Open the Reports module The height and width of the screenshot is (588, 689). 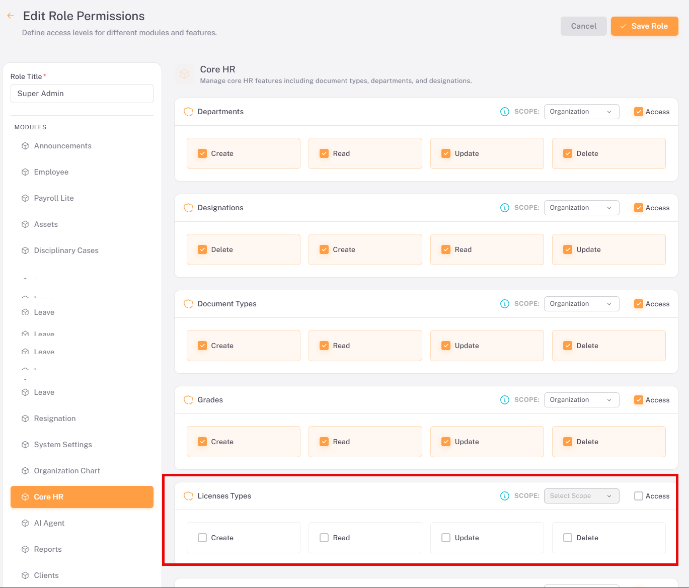click(x=82, y=549)
